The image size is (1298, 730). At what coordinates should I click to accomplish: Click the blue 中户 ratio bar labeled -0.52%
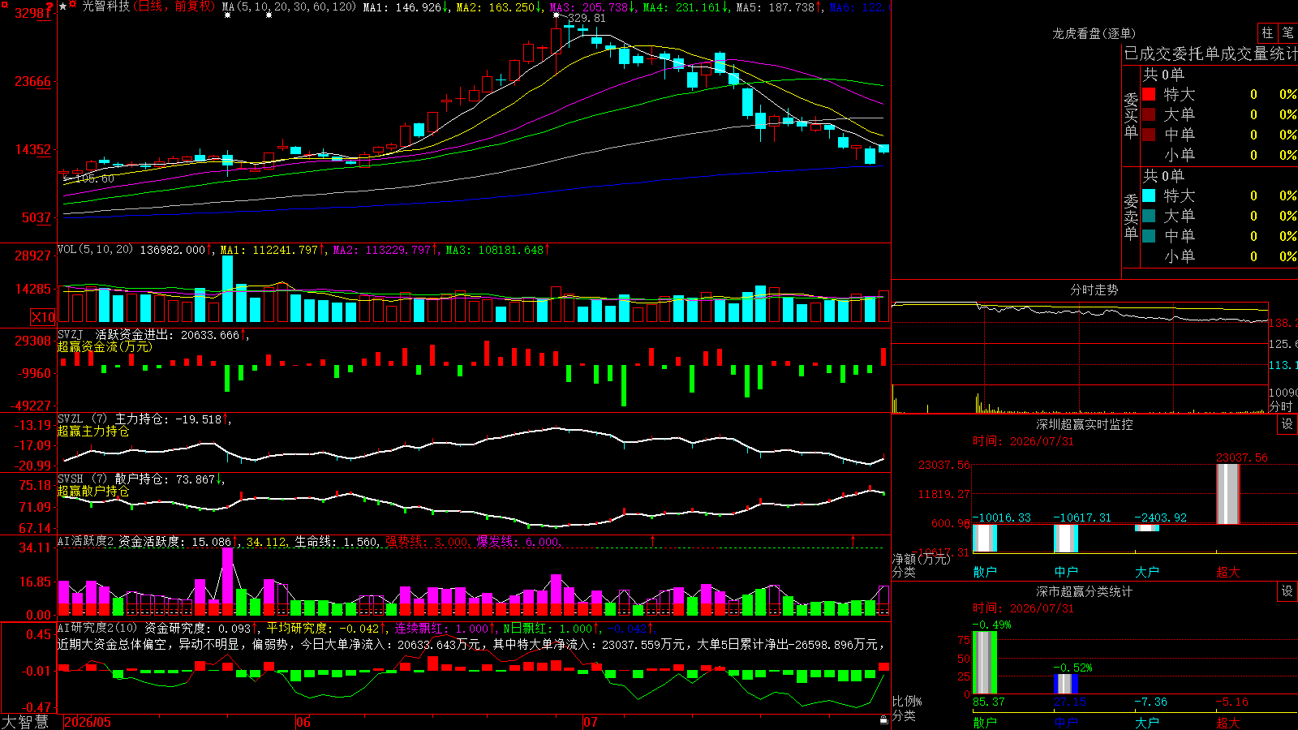tap(1066, 684)
